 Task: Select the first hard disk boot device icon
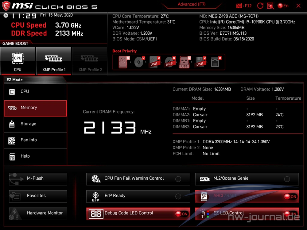124,62
